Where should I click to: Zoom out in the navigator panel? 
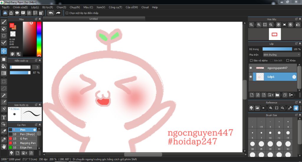(271, 25)
